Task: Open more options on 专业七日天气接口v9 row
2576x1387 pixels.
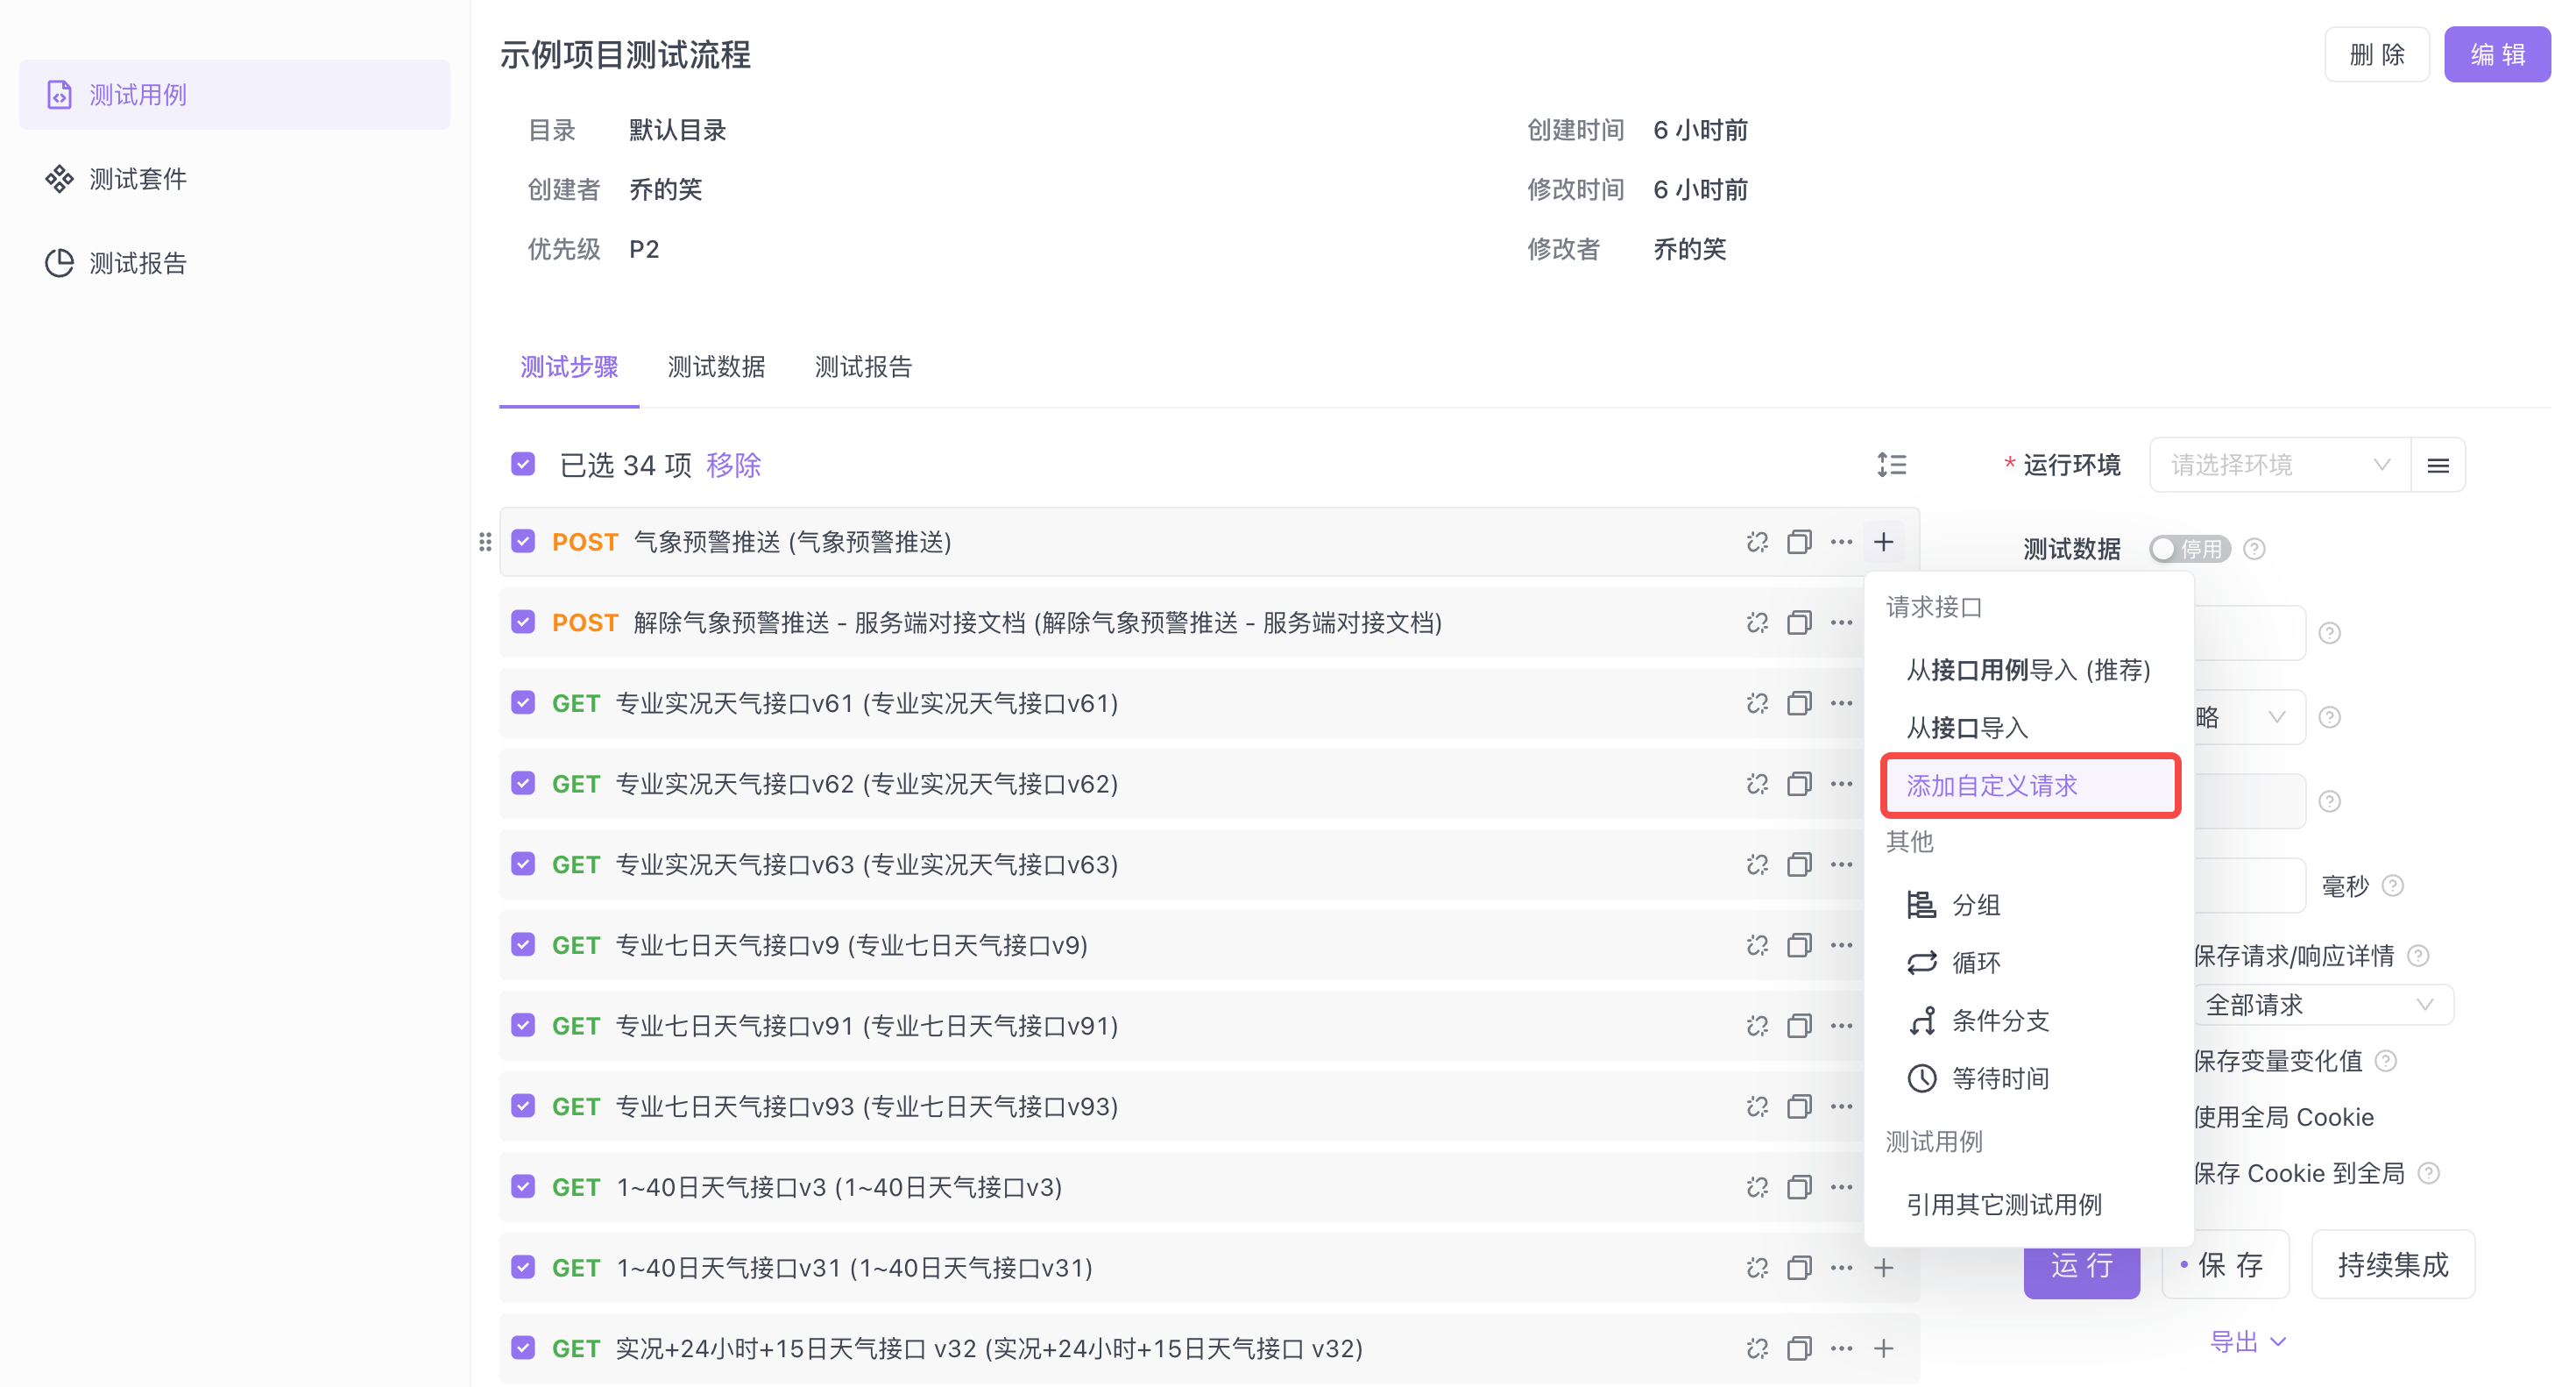Action: click(x=1841, y=946)
